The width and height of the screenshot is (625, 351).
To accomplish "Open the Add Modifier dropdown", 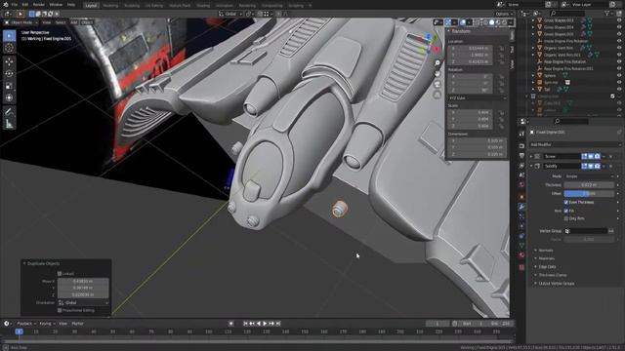I will [x=575, y=145].
